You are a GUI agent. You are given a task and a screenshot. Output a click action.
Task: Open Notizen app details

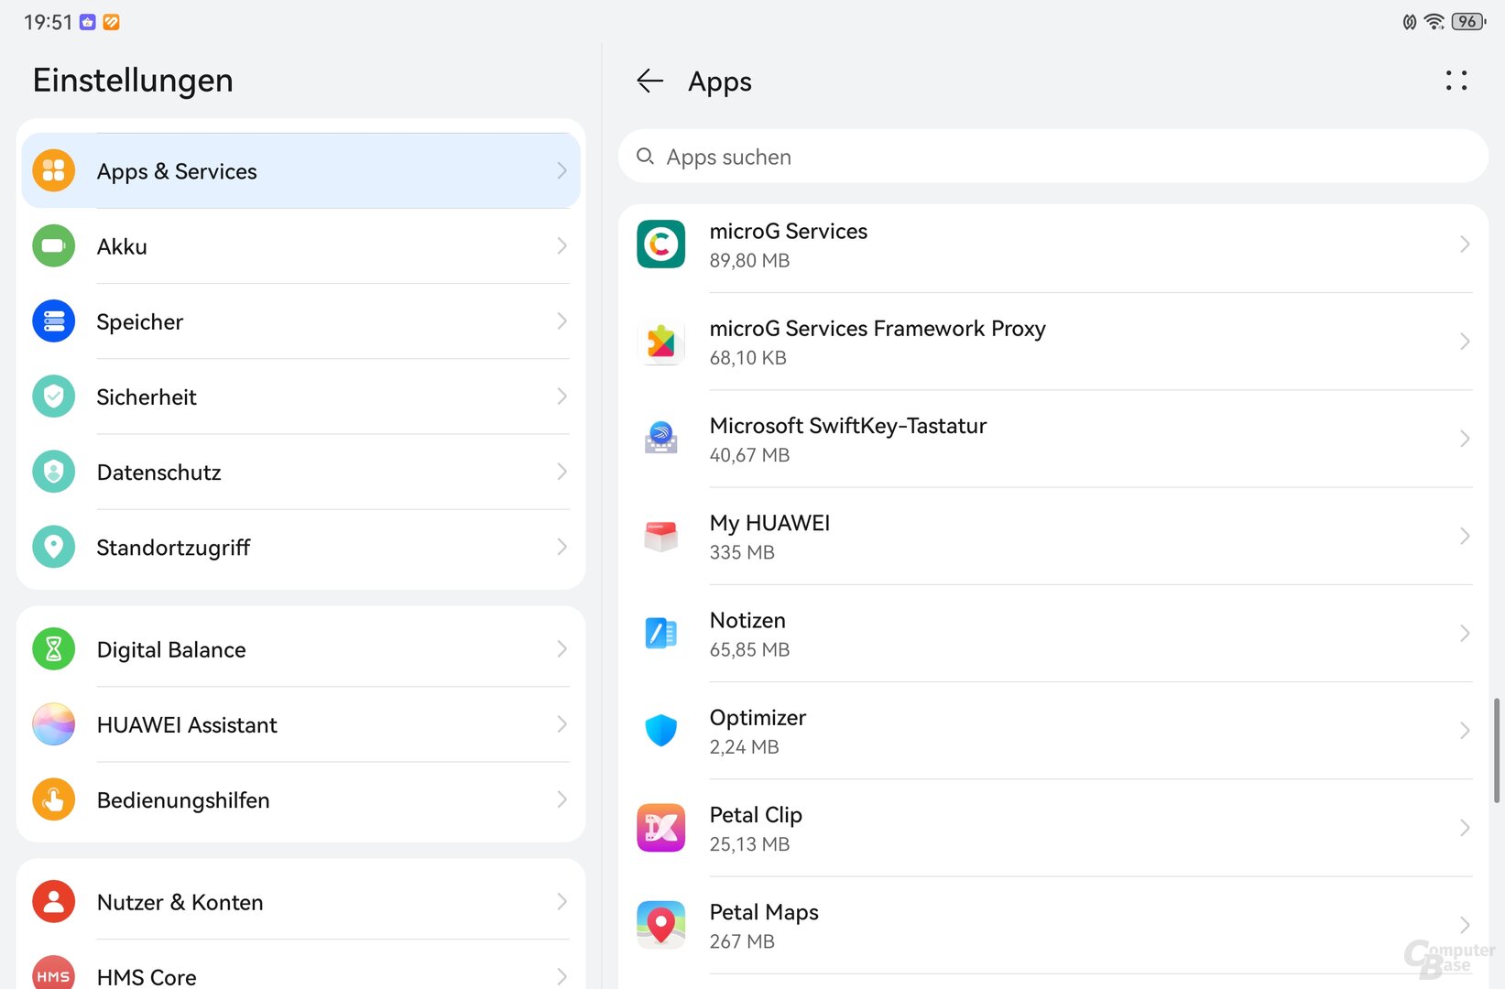[1053, 633]
